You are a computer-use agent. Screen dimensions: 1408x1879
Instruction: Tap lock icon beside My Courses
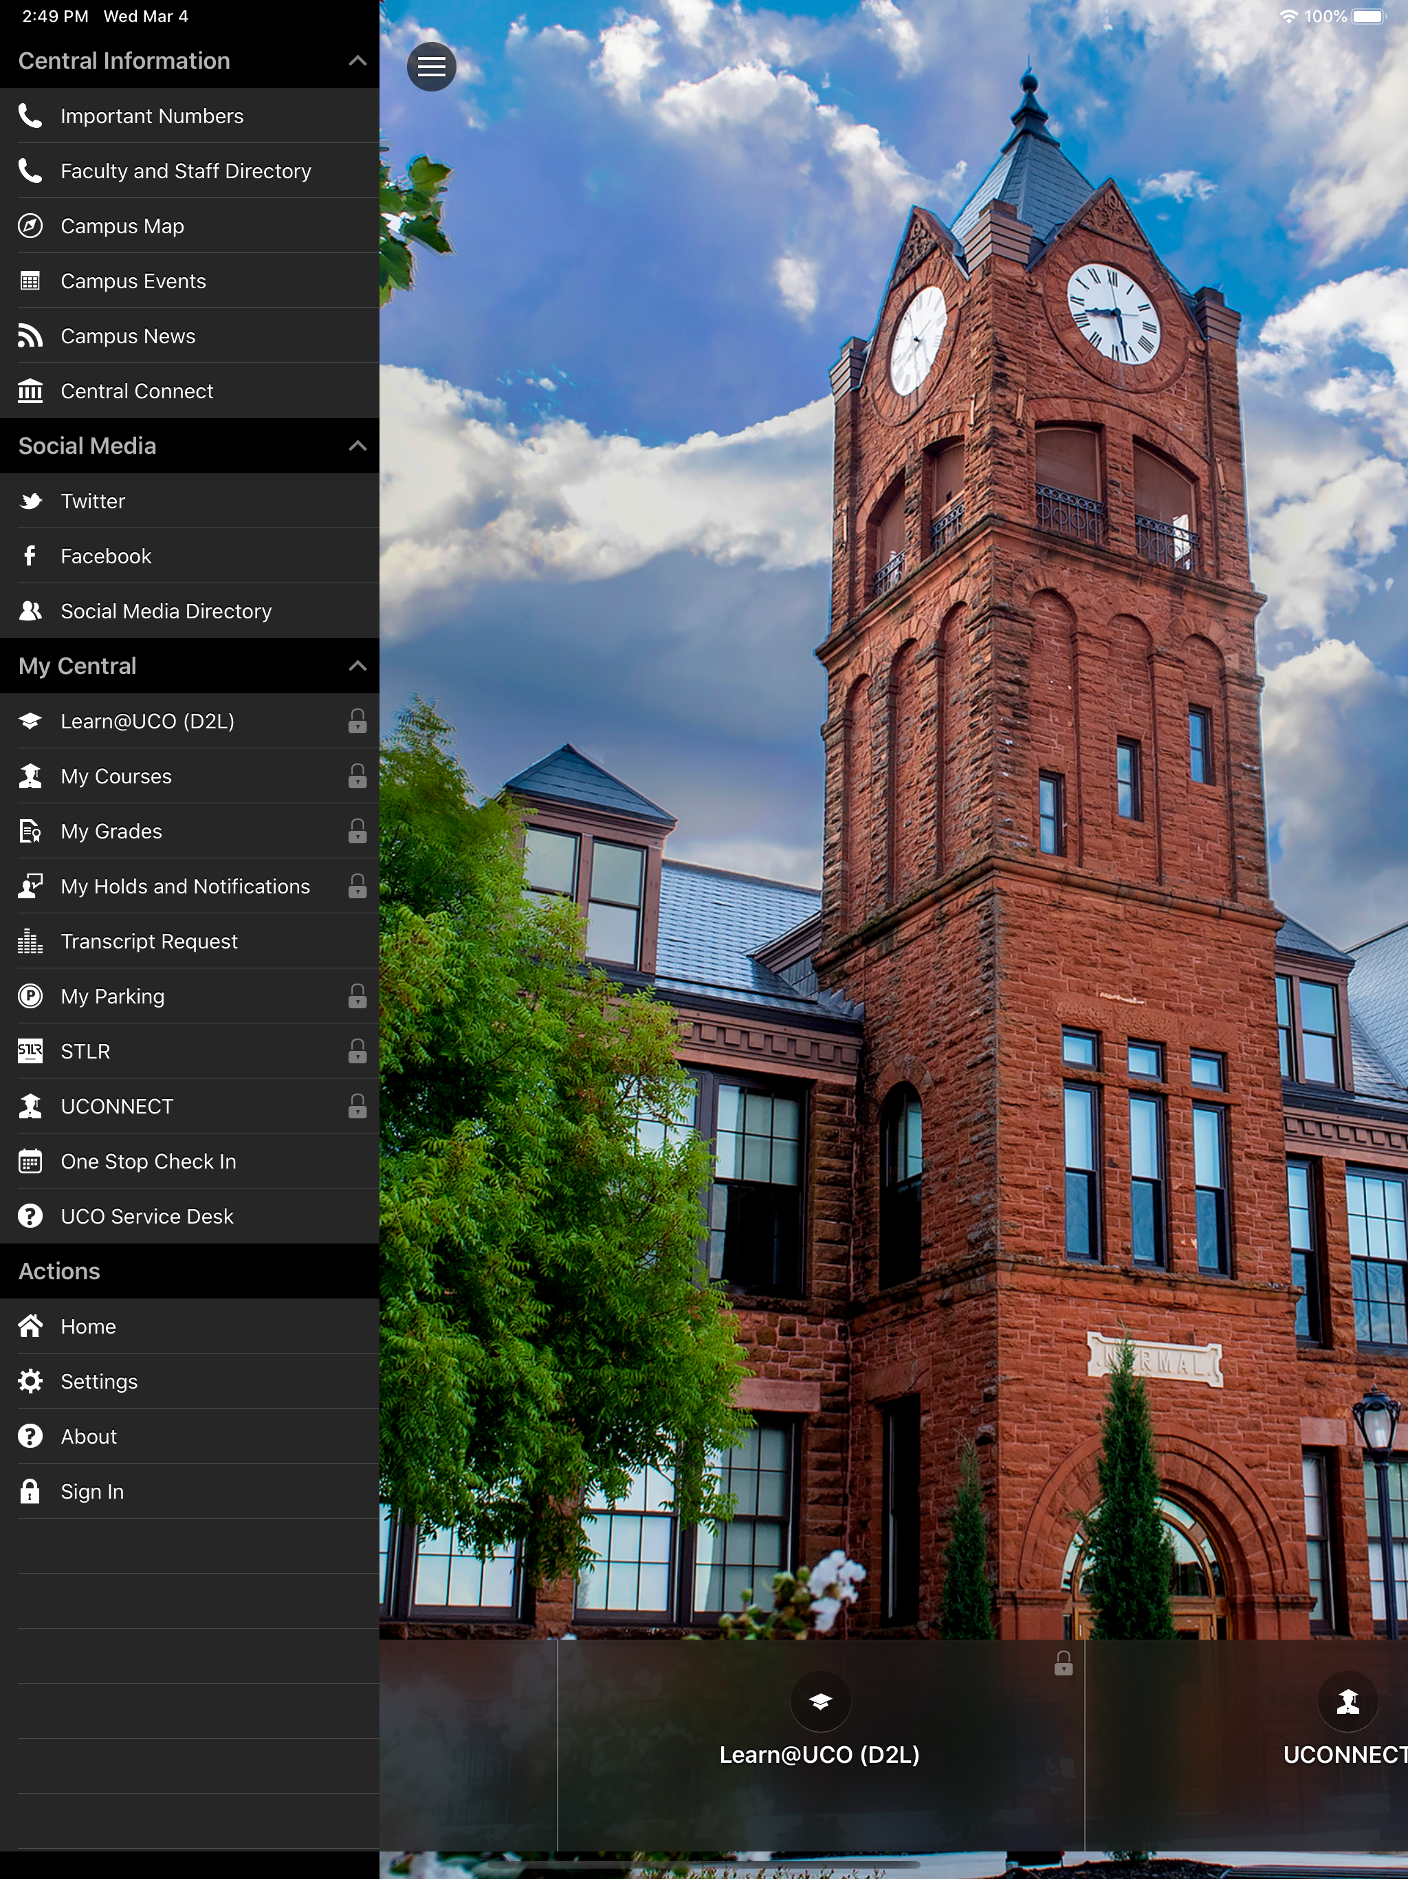(x=357, y=776)
